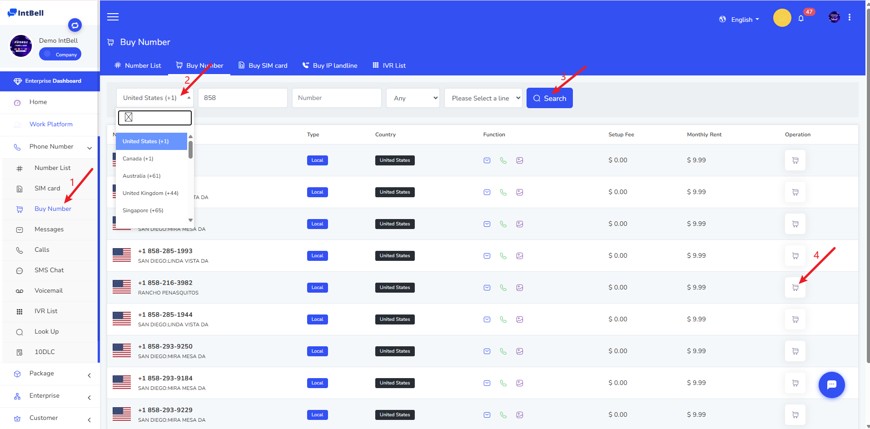Toggle the Company switch under Demo IntBell

click(x=60, y=54)
